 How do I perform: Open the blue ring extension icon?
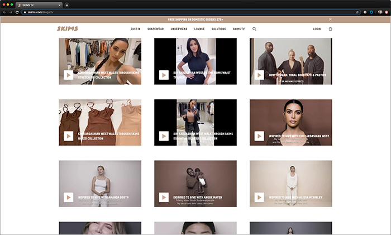click(371, 12)
